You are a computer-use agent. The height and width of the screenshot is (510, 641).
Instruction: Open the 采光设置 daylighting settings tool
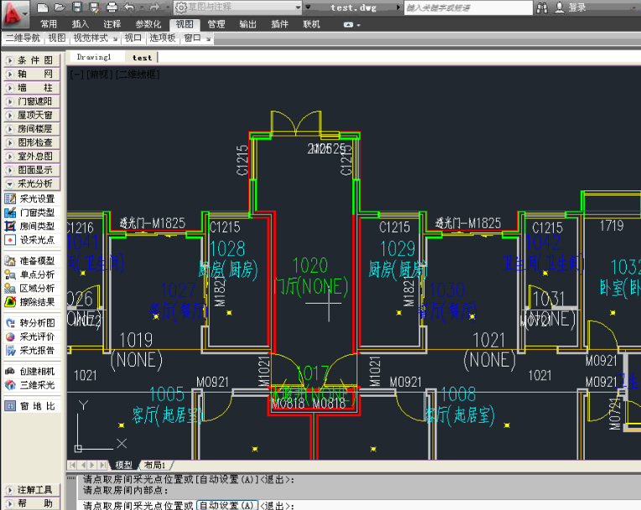(35, 199)
